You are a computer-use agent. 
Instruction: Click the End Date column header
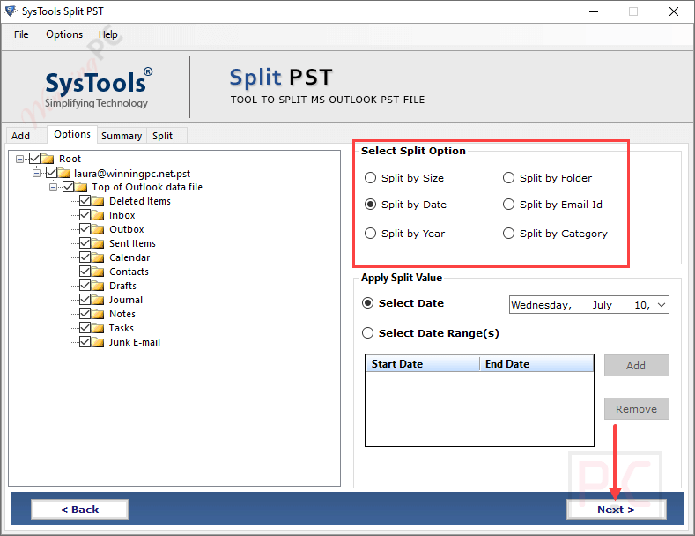[536, 364]
